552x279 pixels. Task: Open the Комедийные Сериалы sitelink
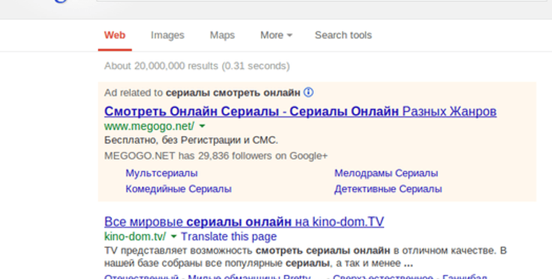(178, 189)
